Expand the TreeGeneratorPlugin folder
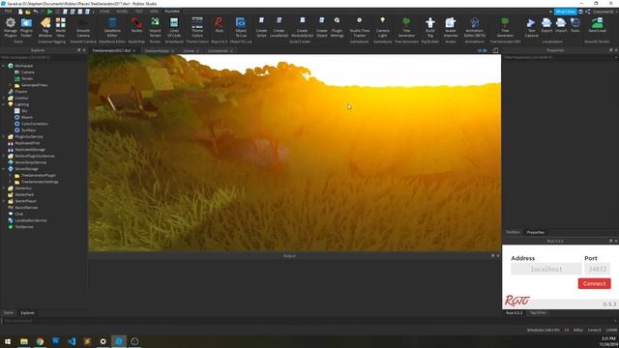 pos(11,176)
